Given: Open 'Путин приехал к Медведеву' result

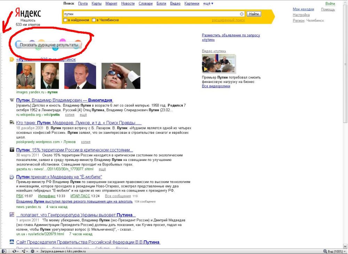Looking at the screenshot, I should tap(59, 177).
